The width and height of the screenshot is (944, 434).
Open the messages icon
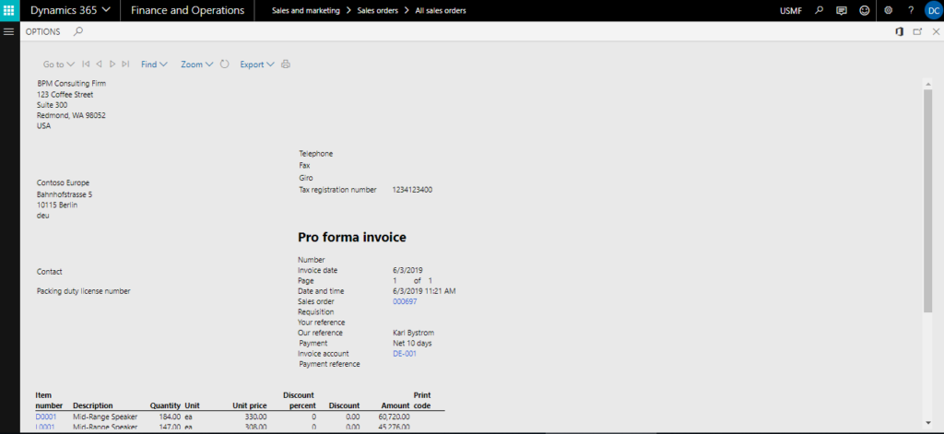coord(842,10)
